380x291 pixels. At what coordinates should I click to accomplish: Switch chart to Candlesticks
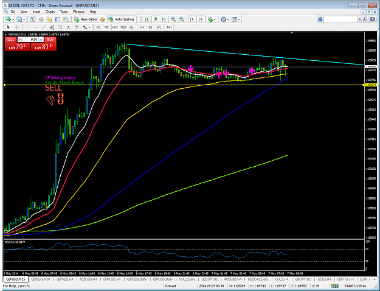(156, 19)
